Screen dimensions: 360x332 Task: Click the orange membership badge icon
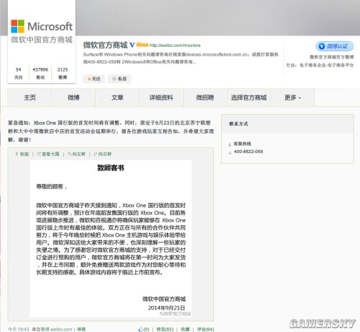(143, 45)
